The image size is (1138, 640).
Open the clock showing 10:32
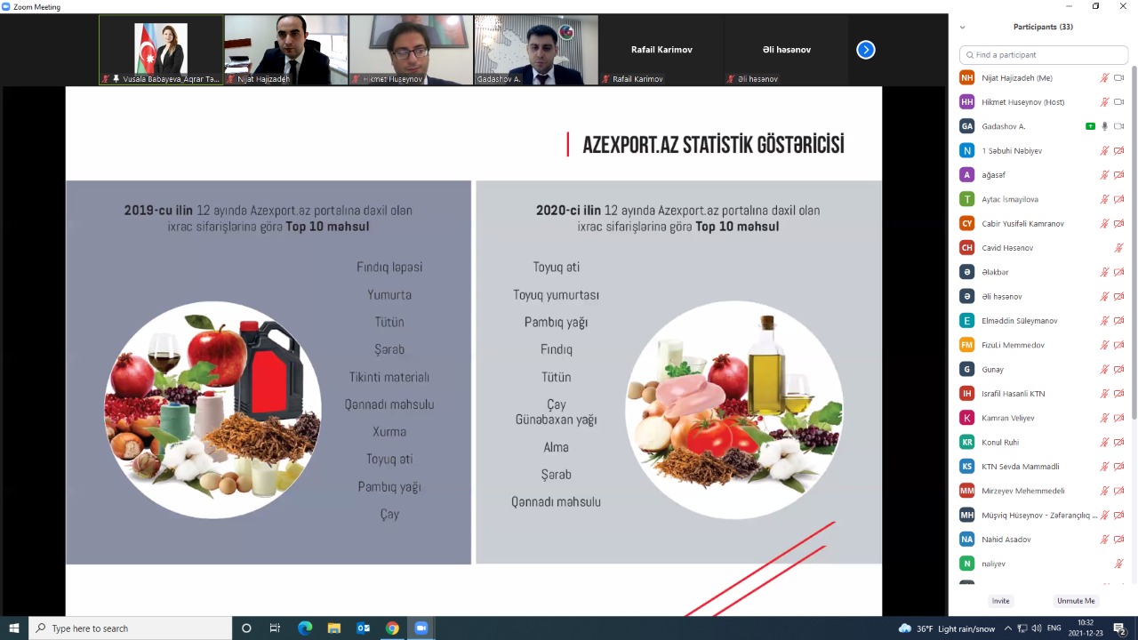1086,628
